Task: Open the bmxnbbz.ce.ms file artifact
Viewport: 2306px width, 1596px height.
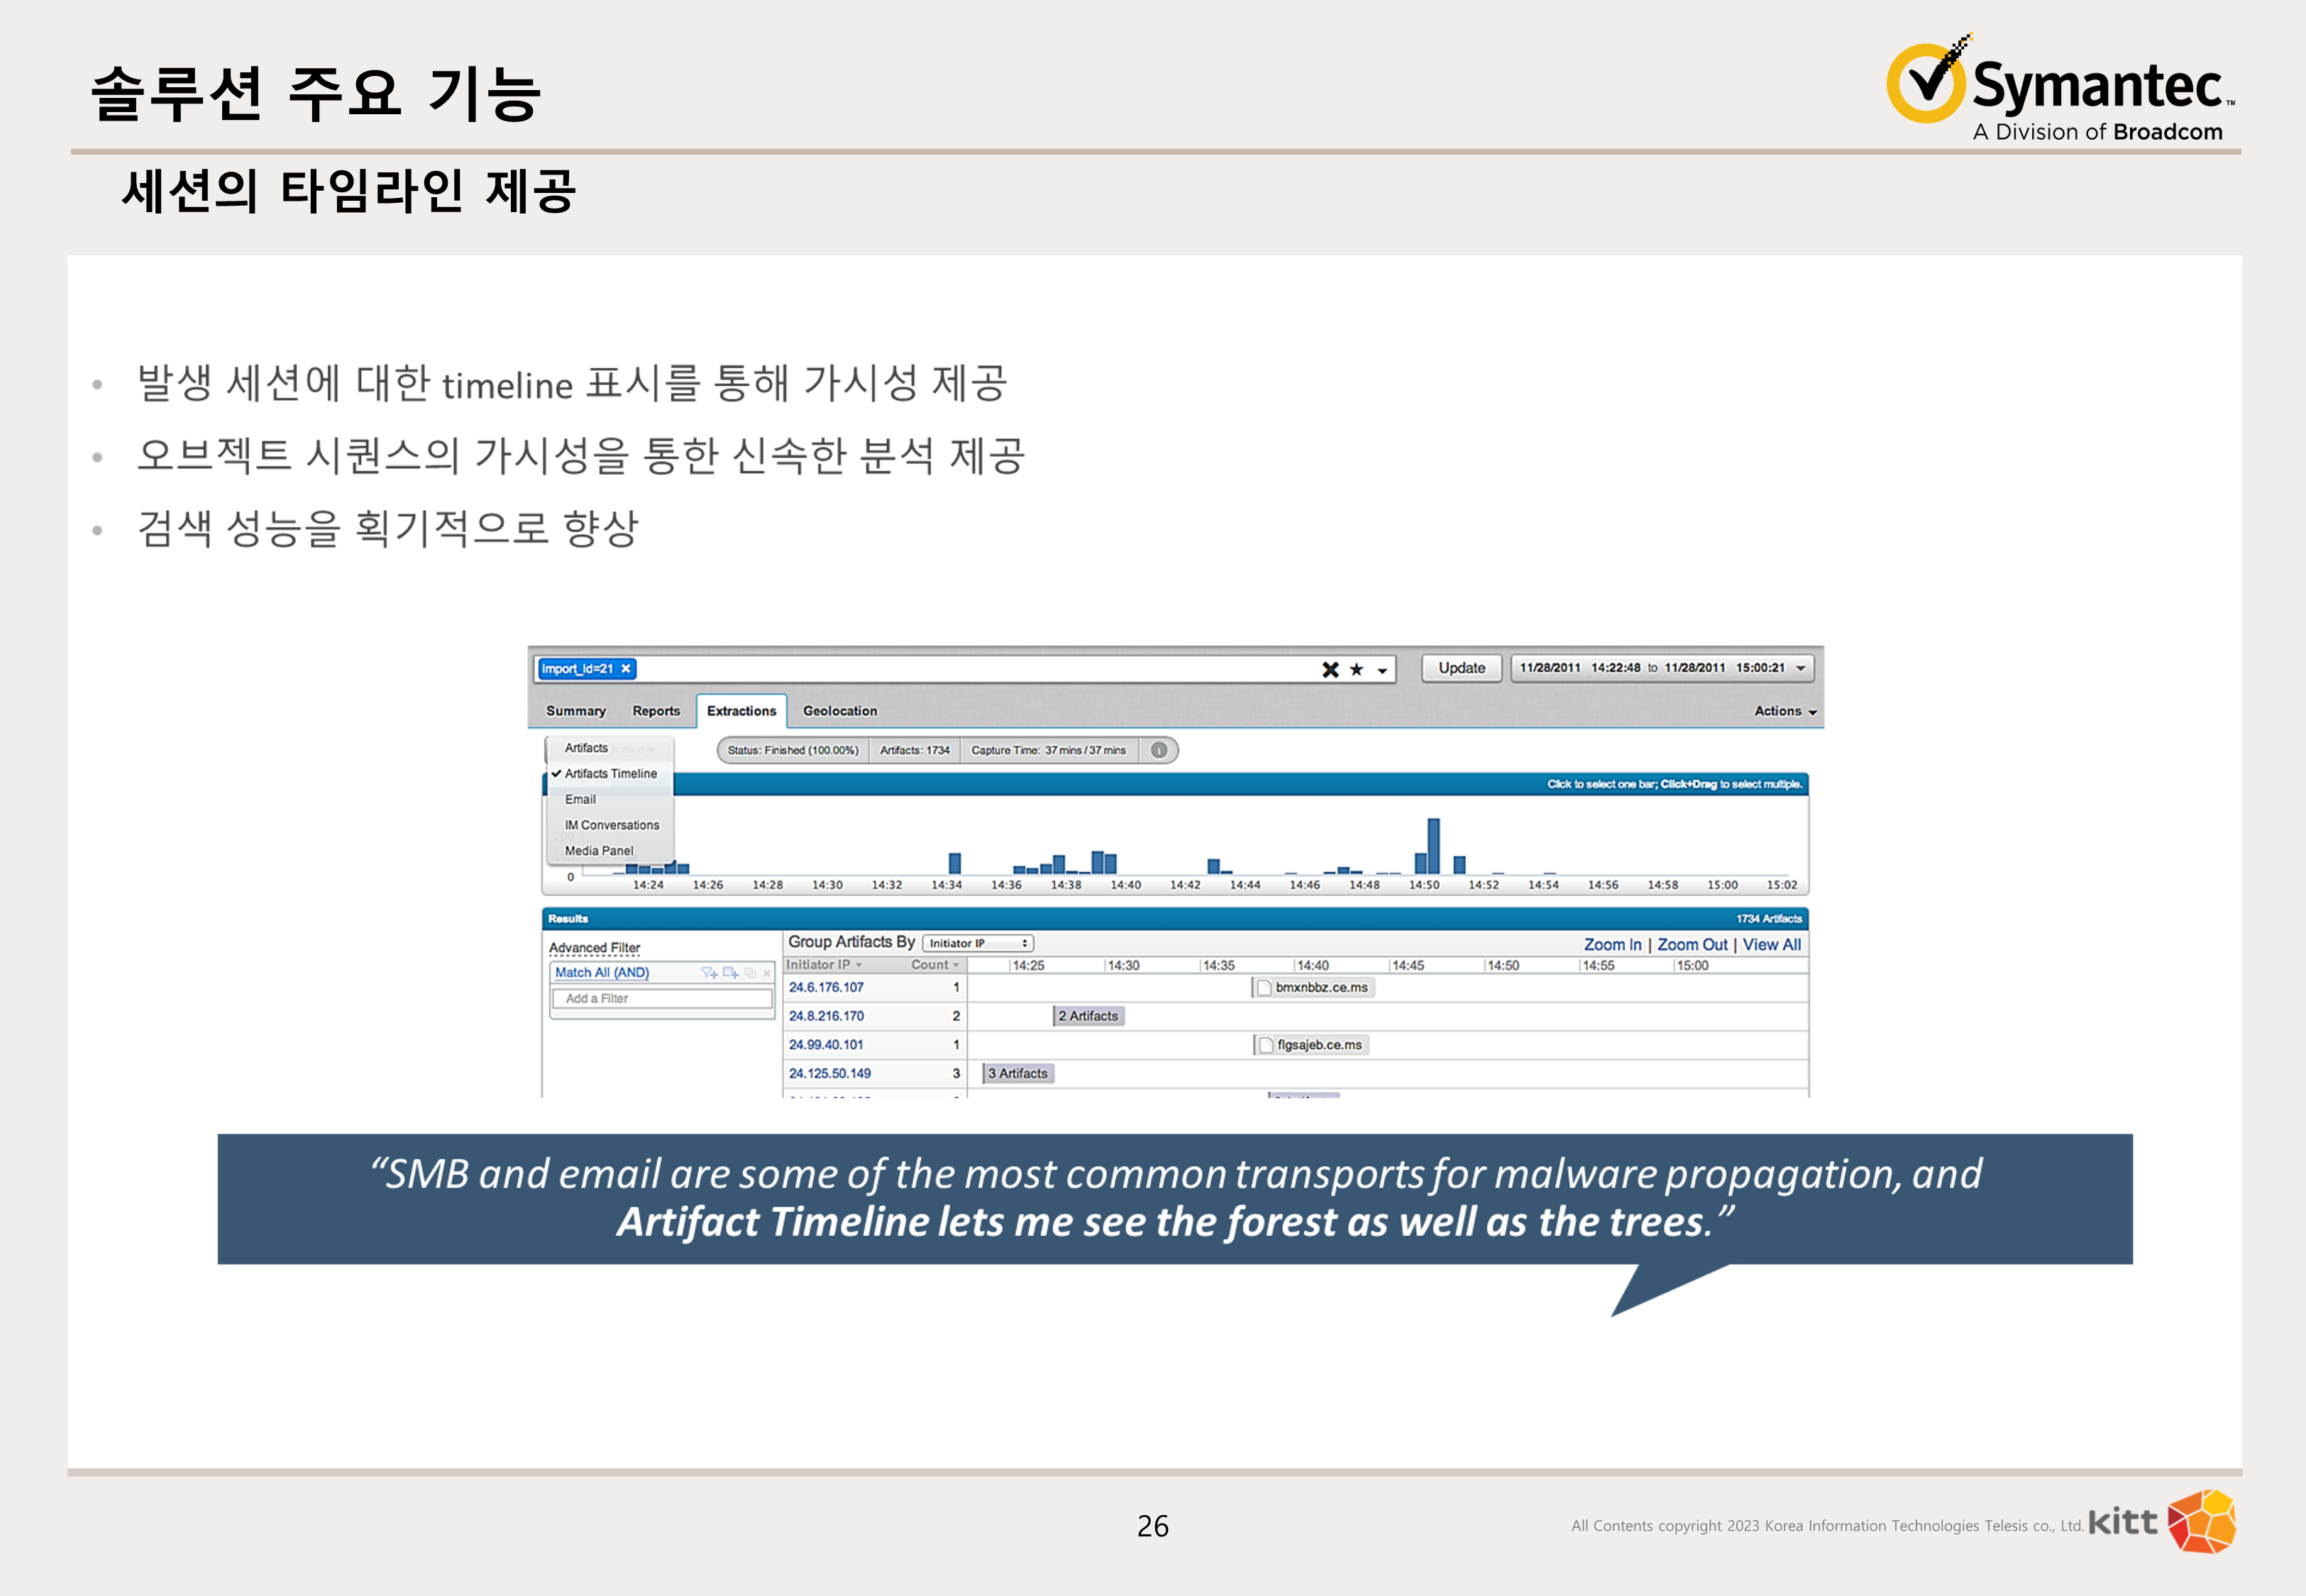Action: [1320, 987]
